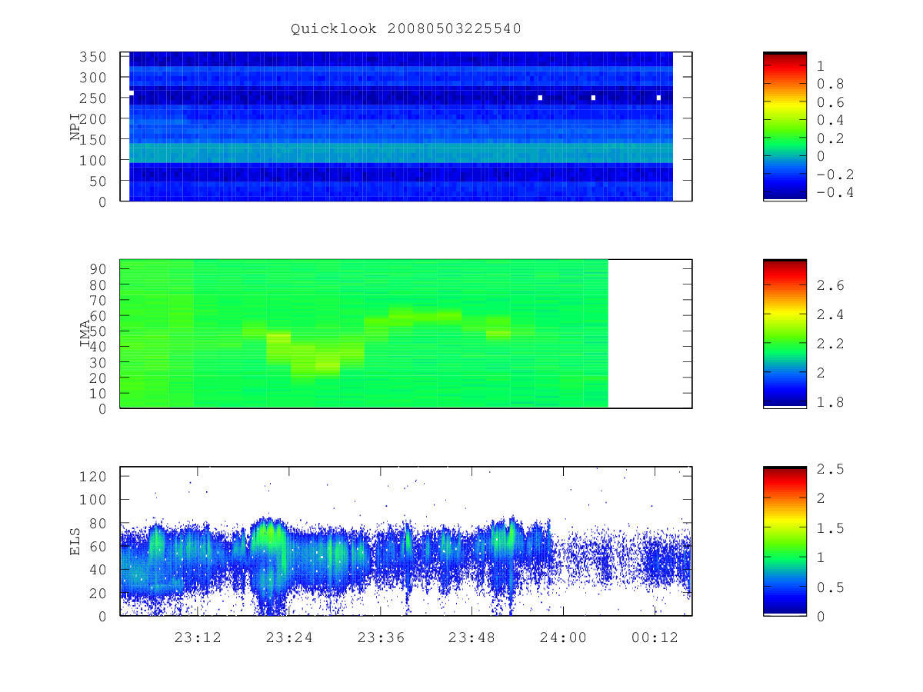Click the 23:24 time axis label
This screenshot has width=923, height=692.
coord(289,637)
